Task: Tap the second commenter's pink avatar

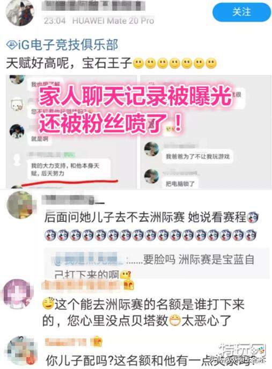Action: click(x=18, y=294)
